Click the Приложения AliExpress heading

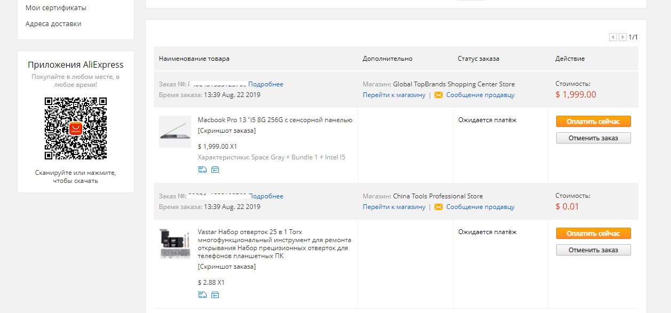point(76,65)
